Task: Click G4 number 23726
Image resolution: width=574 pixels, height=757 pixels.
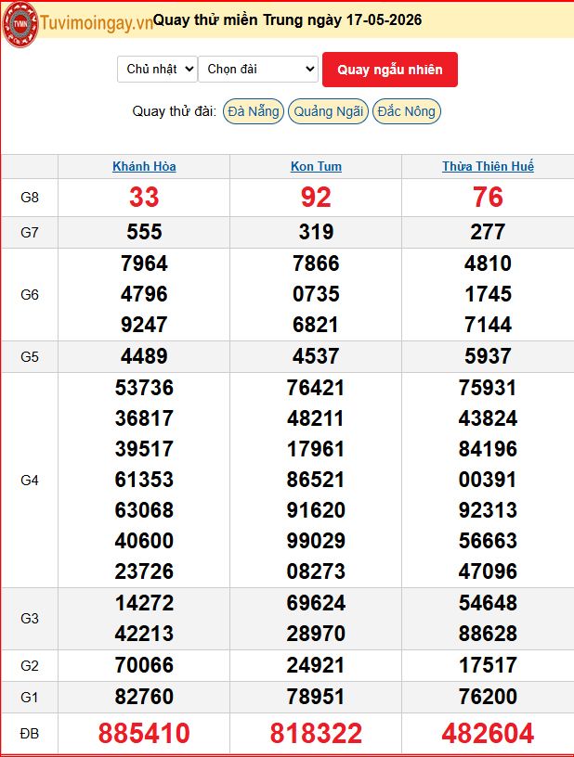Action: tap(144, 571)
